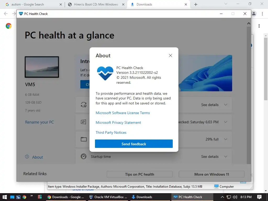The image size is (268, 201).
Task: Click the Windows Update icon in second row
Action: click(x=83, y=122)
